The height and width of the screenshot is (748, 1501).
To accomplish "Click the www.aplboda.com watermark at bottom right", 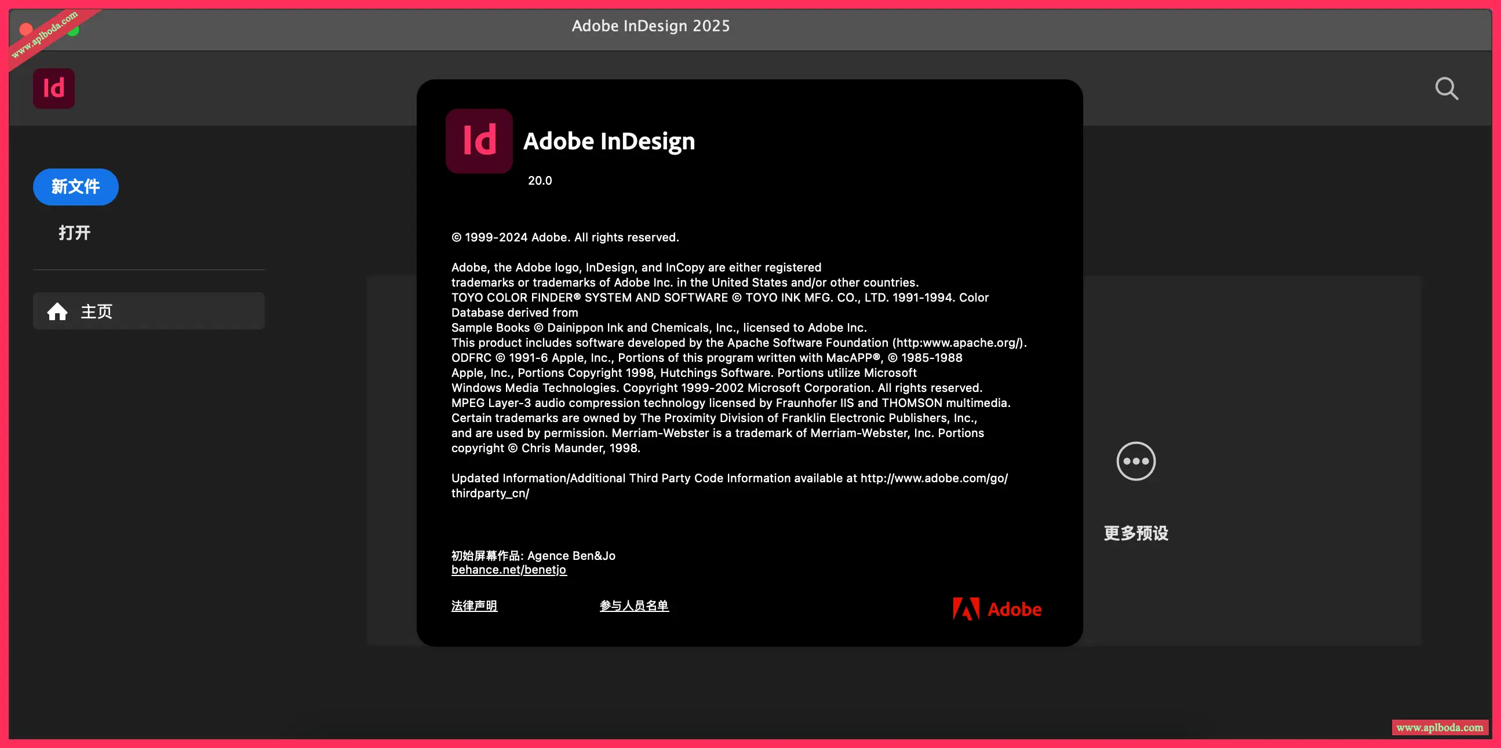I will point(1439,727).
